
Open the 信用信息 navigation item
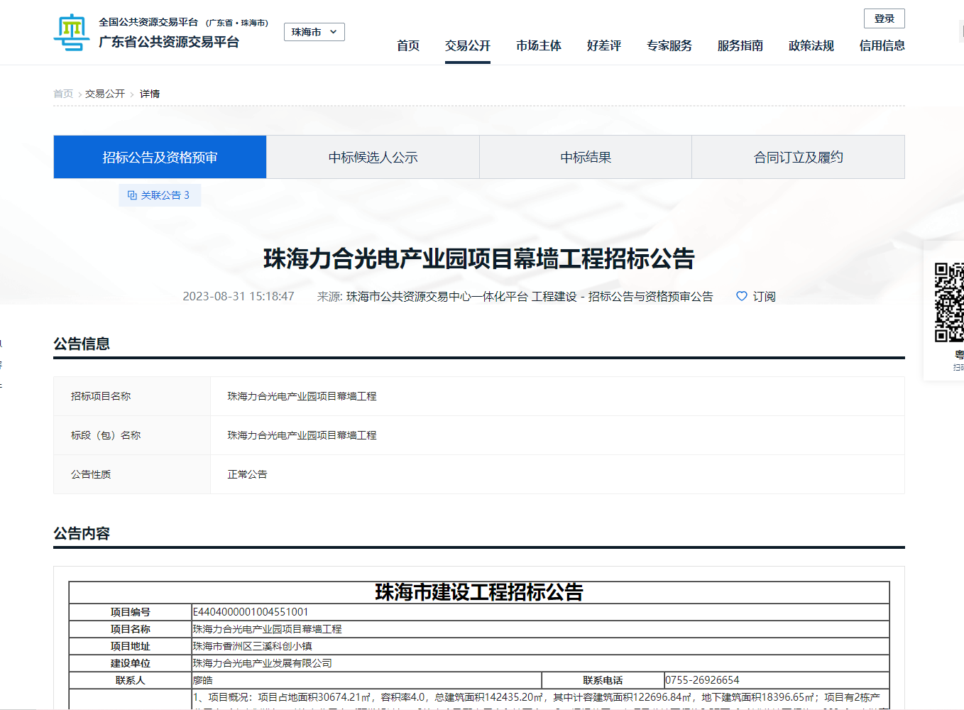(x=882, y=45)
